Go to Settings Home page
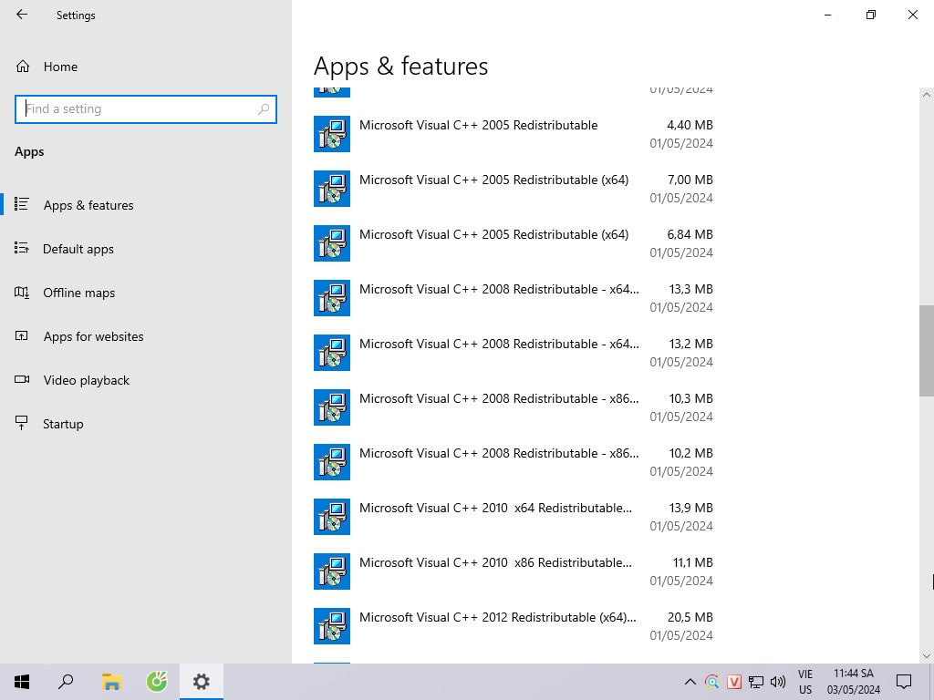The image size is (934, 700). (60, 67)
